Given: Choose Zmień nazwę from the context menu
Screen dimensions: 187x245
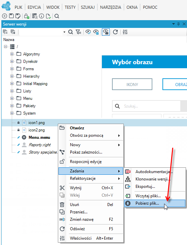Looking at the screenshot, I should point(91,219).
